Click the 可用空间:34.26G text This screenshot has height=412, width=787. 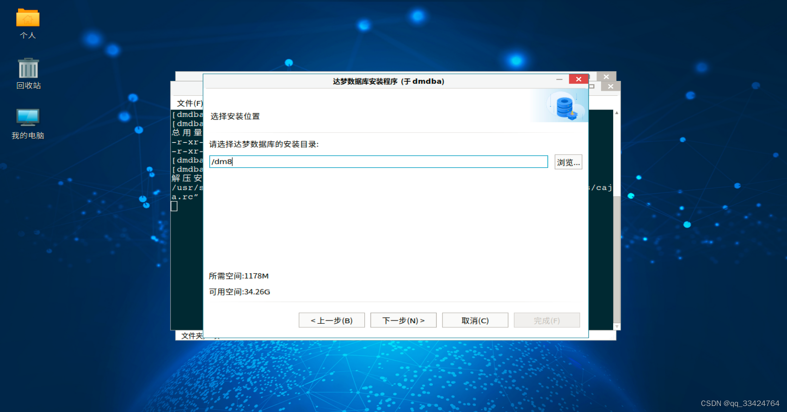pos(240,292)
